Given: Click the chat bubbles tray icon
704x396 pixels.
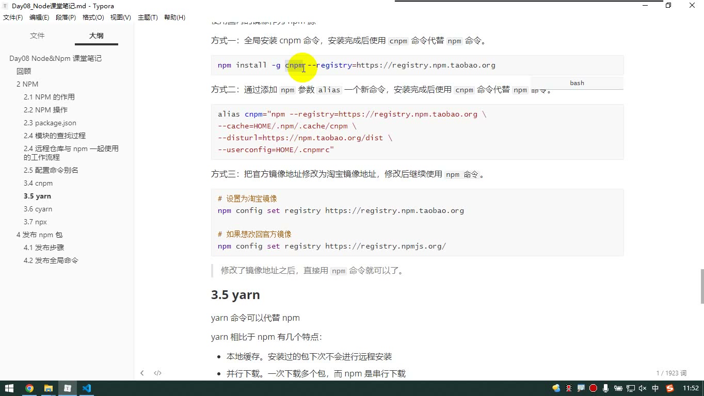Looking at the screenshot, I should pos(556,388).
